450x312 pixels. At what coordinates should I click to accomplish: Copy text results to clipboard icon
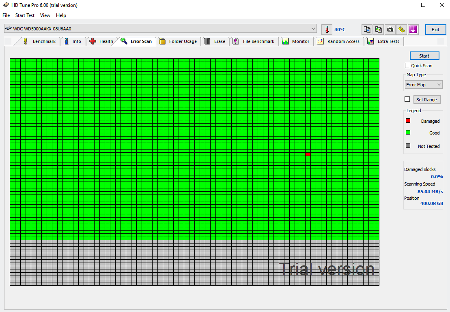click(x=367, y=30)
